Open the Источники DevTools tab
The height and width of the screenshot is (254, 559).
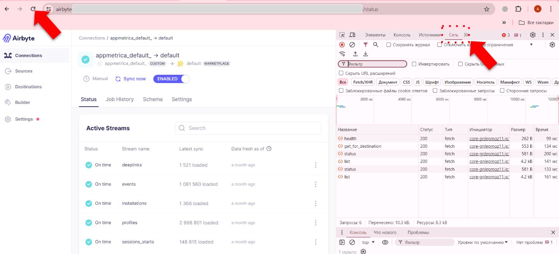[430, 35]
